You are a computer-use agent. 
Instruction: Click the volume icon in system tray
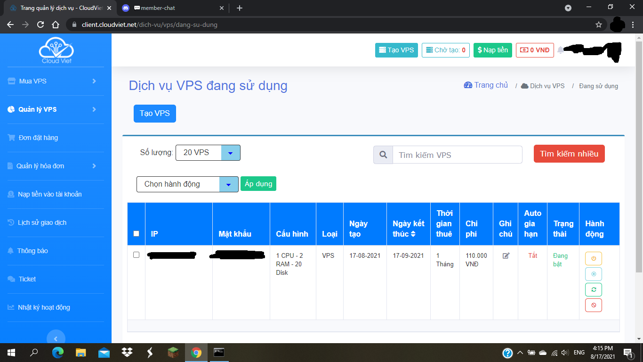click(x=565, y=353)
